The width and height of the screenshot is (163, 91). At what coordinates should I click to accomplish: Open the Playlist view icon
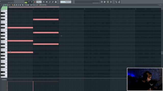[x=102, y=2]
